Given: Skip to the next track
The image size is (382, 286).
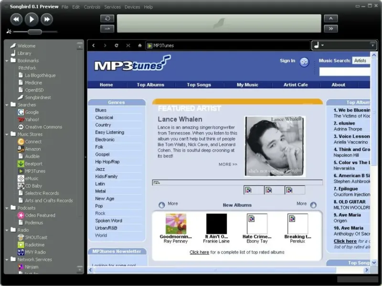Looking at the screenshot, I should pos(47,19).
